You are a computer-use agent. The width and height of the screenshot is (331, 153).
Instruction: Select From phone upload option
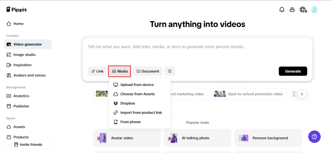(130, 122)
